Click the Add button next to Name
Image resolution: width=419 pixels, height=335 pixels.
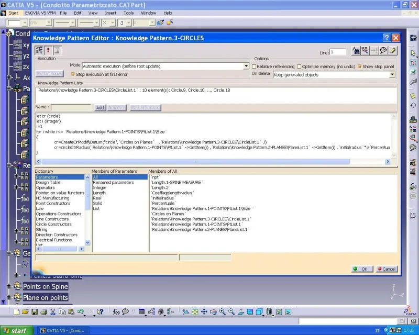tap(100, 108)
